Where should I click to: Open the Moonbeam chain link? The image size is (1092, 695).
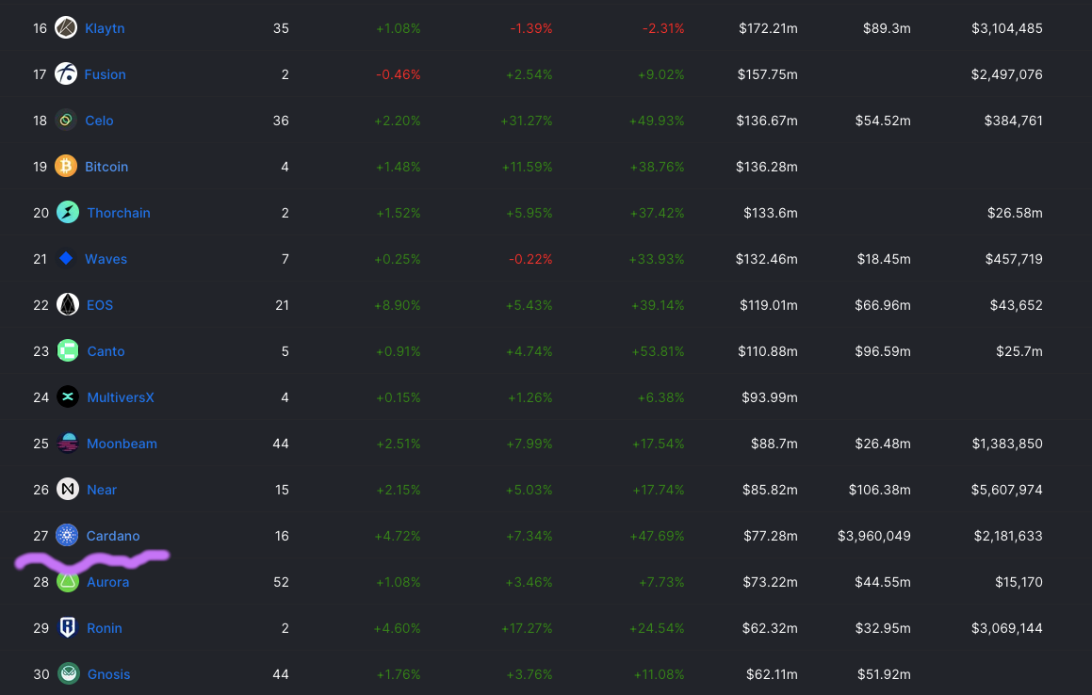122,444
